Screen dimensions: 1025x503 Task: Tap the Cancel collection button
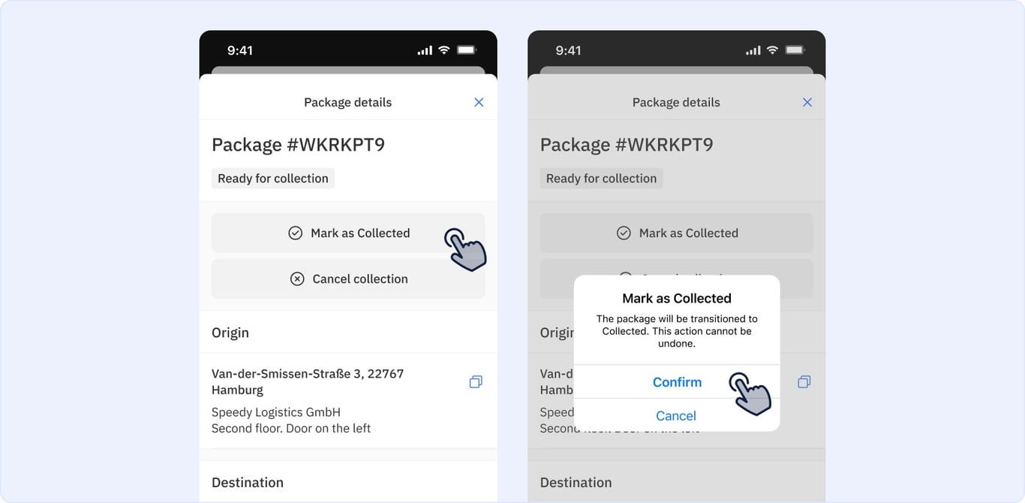click(348, 279)
